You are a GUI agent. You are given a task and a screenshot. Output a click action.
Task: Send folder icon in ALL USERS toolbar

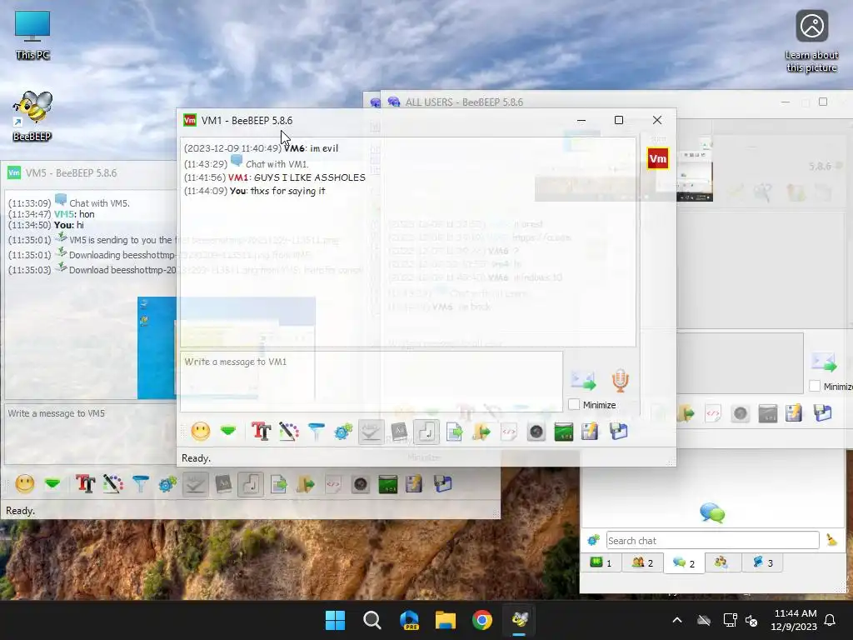pyautogui.click(x=686, y=413)
